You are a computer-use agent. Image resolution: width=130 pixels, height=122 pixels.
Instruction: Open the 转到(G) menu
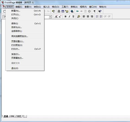[37, 7]
